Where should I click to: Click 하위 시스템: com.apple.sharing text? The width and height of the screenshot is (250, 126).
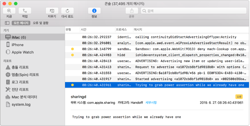click(93, 102)
